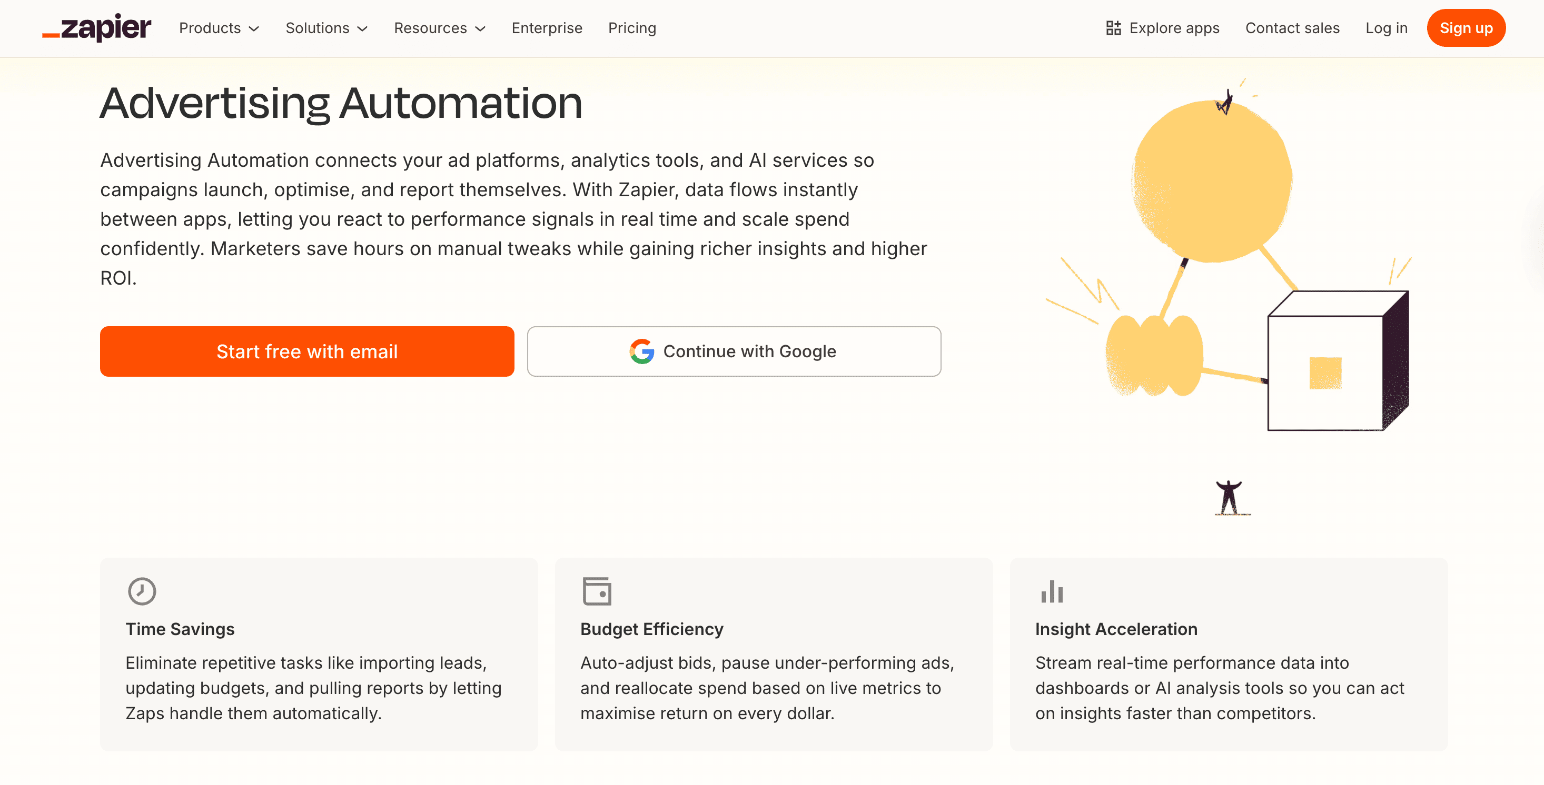Image resolution: width=1544 pixels, height=785 pixels.
Task: Click Continue with Google
Action: [x=734, y=351]
